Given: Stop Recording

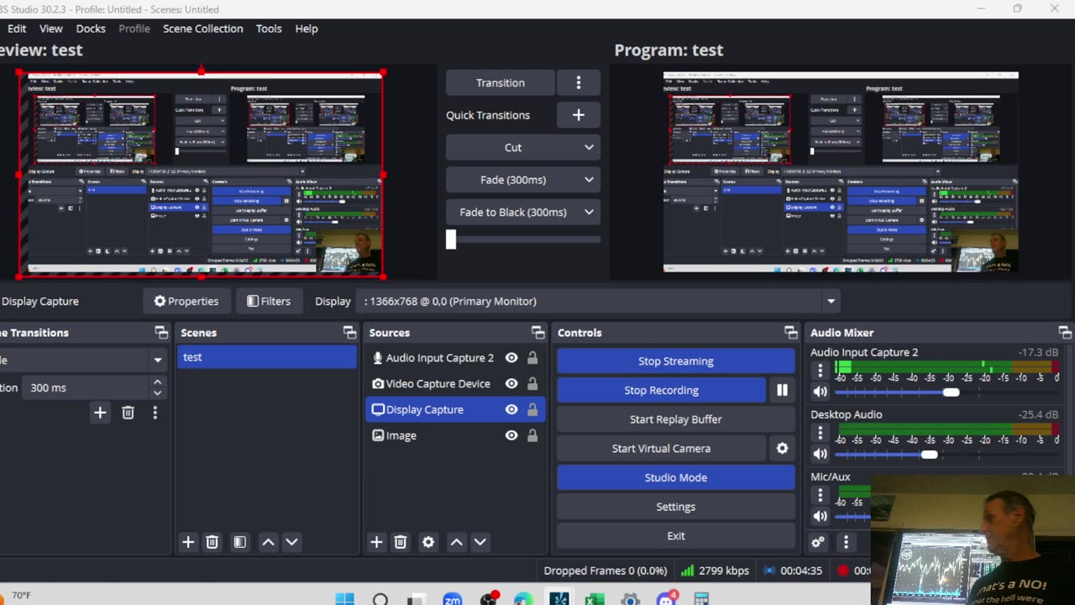Looking at the screenshot, I should pos(662,390).
